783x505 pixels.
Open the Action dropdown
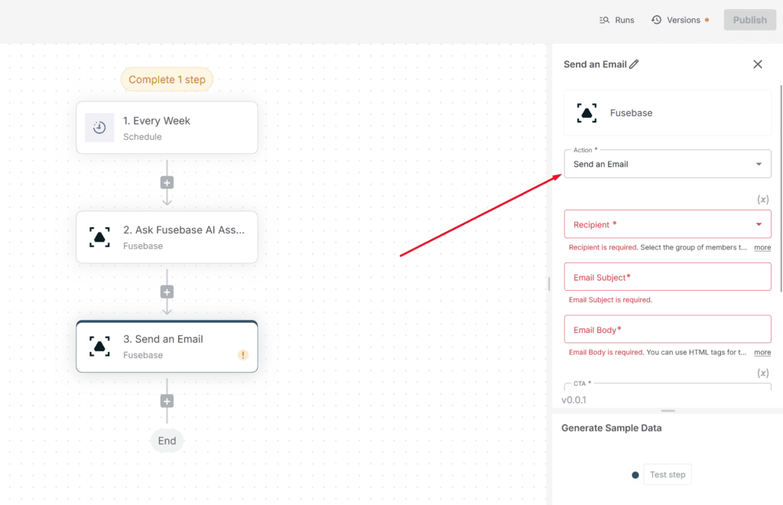[x=668, y=164]
